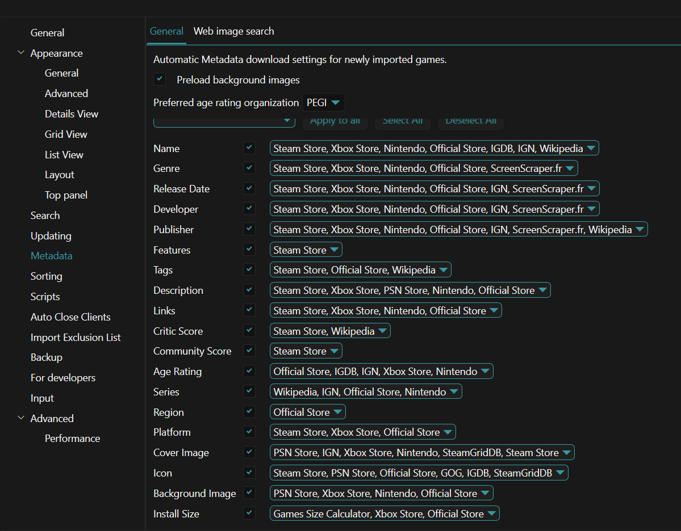Toggle the Install Size checkbox
681x531 pixels.
tap(249, 513)
